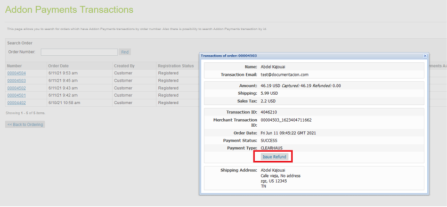Sort by the Created By column header
Viewport: 447px width, 207px height.
pyautogui.click(x=124, y=66)
